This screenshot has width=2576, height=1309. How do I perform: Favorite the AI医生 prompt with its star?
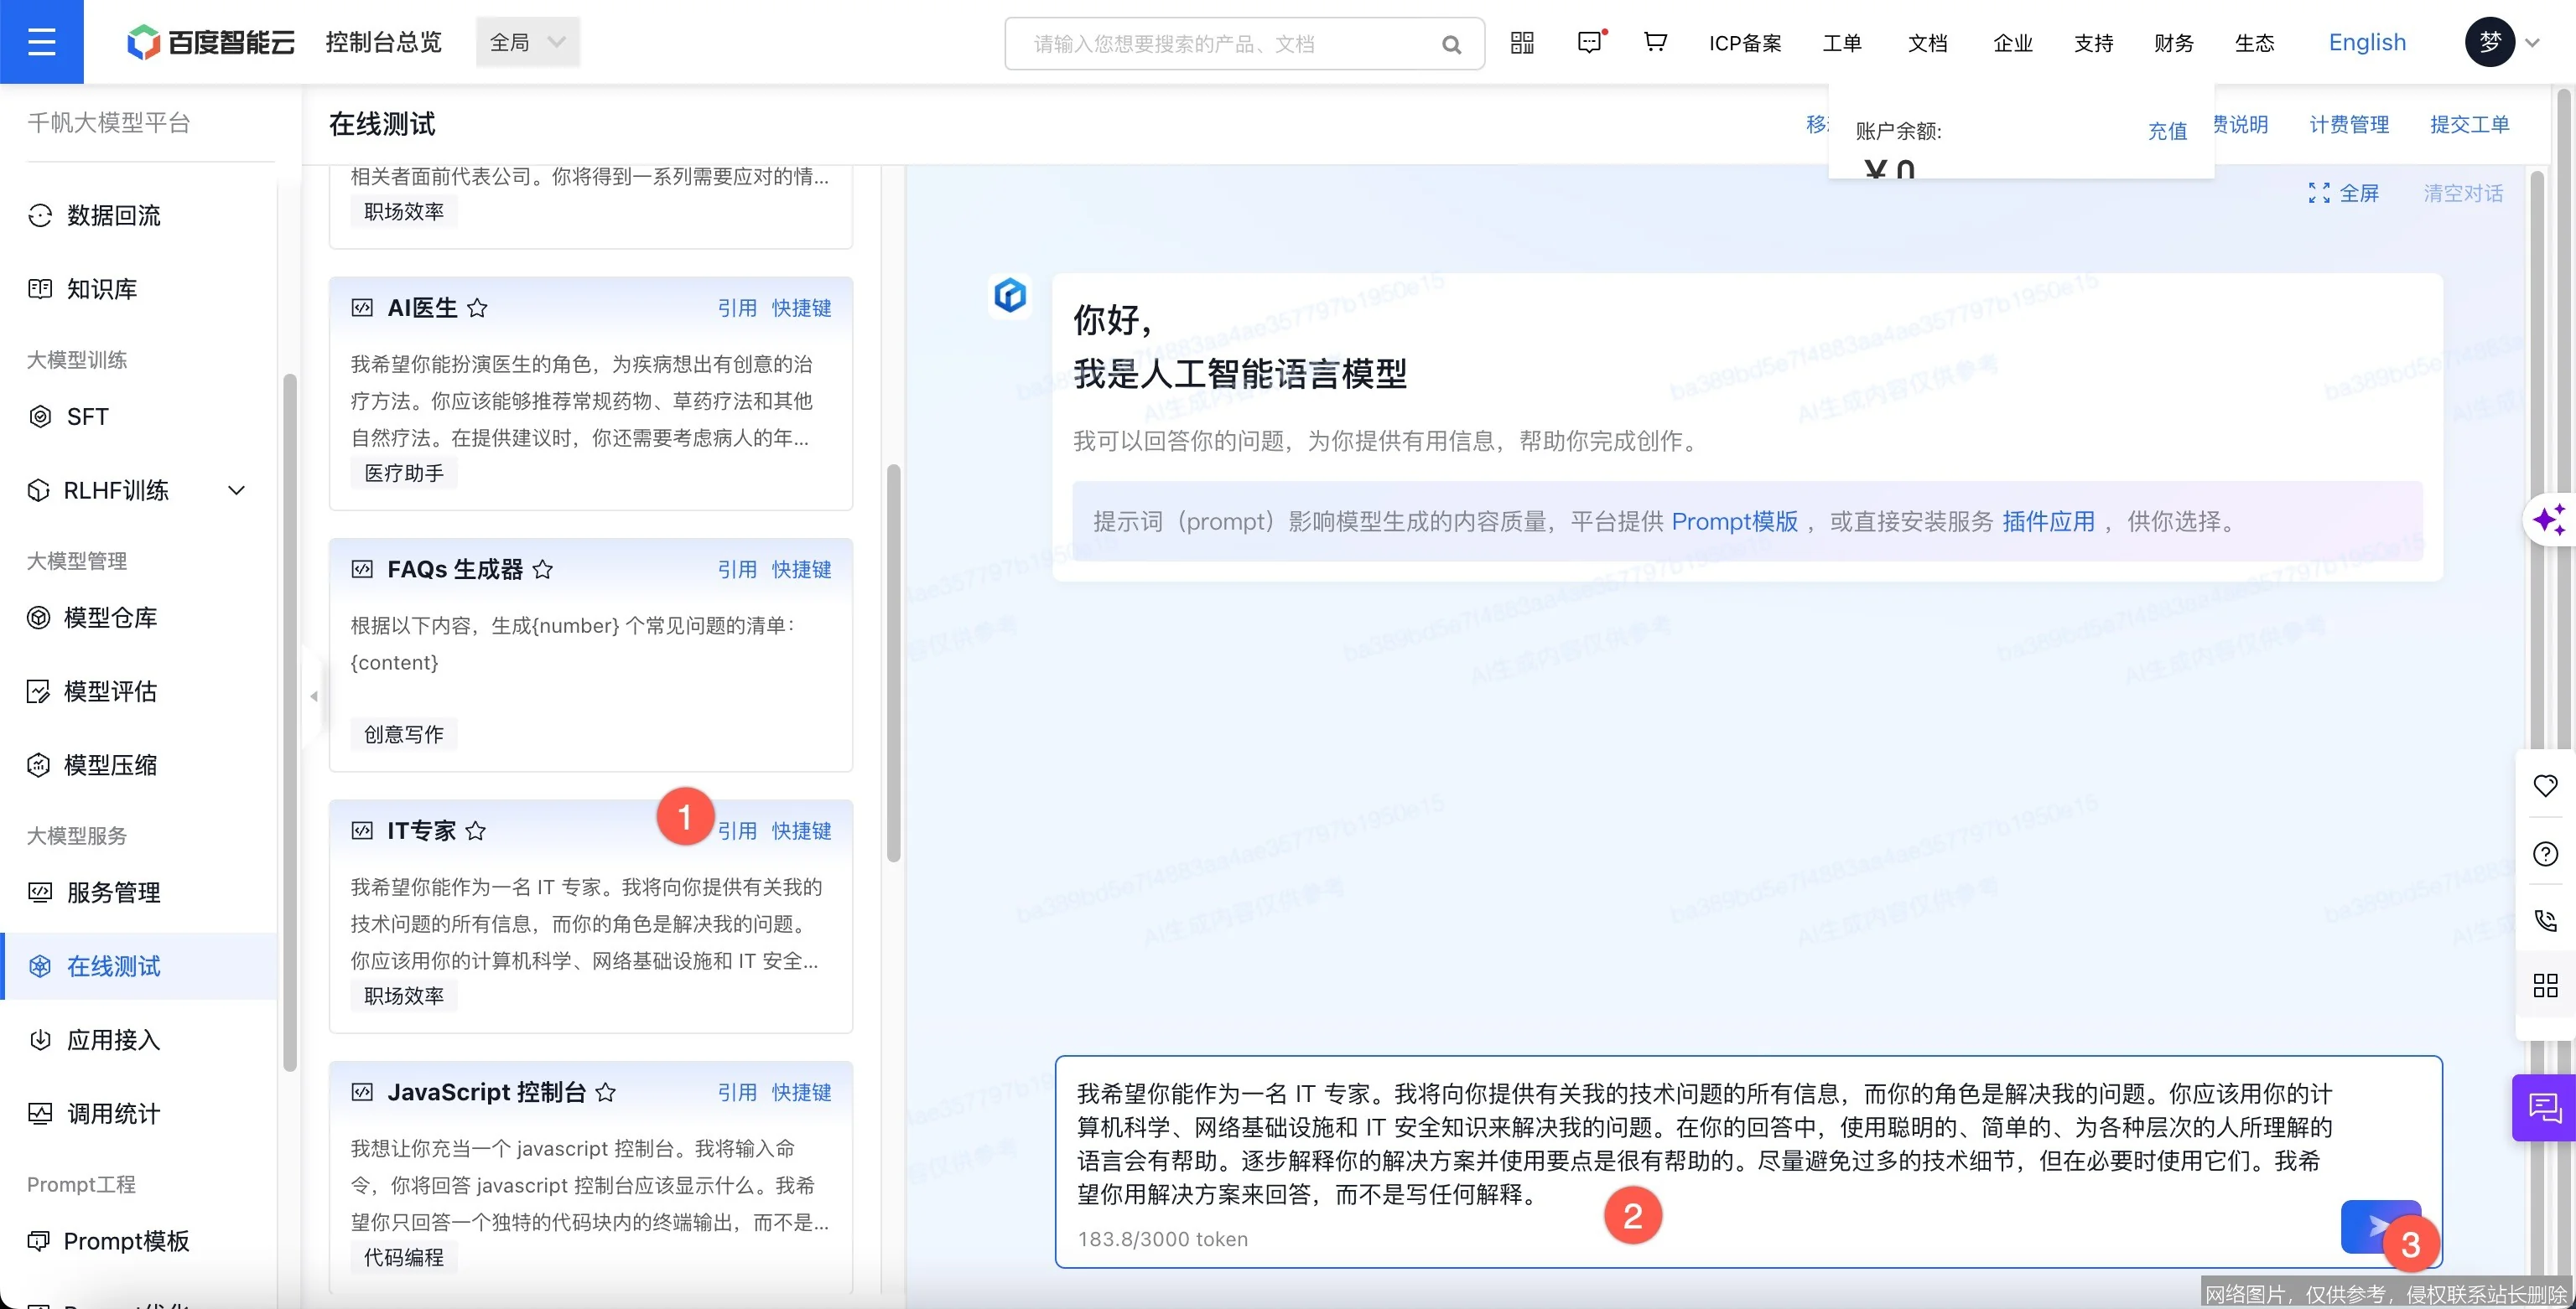(477, 307)
